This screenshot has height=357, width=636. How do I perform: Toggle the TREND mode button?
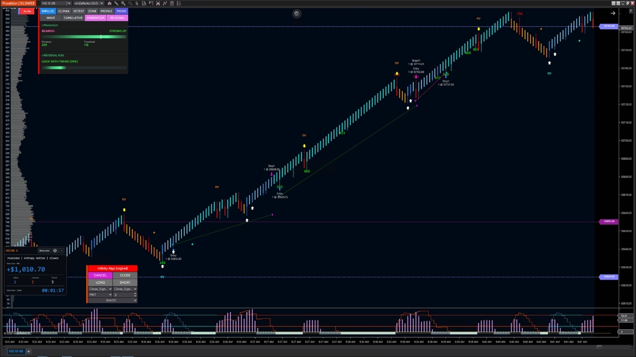pos(121,11)
